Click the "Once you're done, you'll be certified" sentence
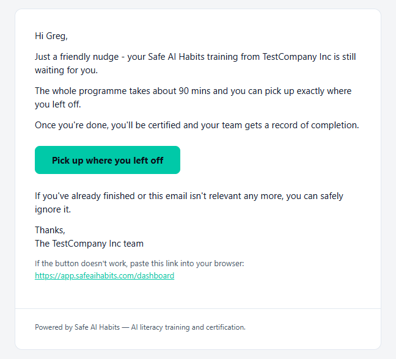The image size is (396, 359). pyautogui.click(x=197, y=125)
